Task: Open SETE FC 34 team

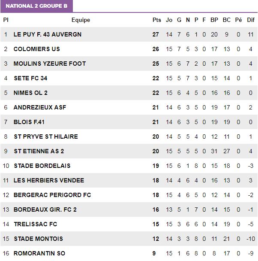Action: 30,78
